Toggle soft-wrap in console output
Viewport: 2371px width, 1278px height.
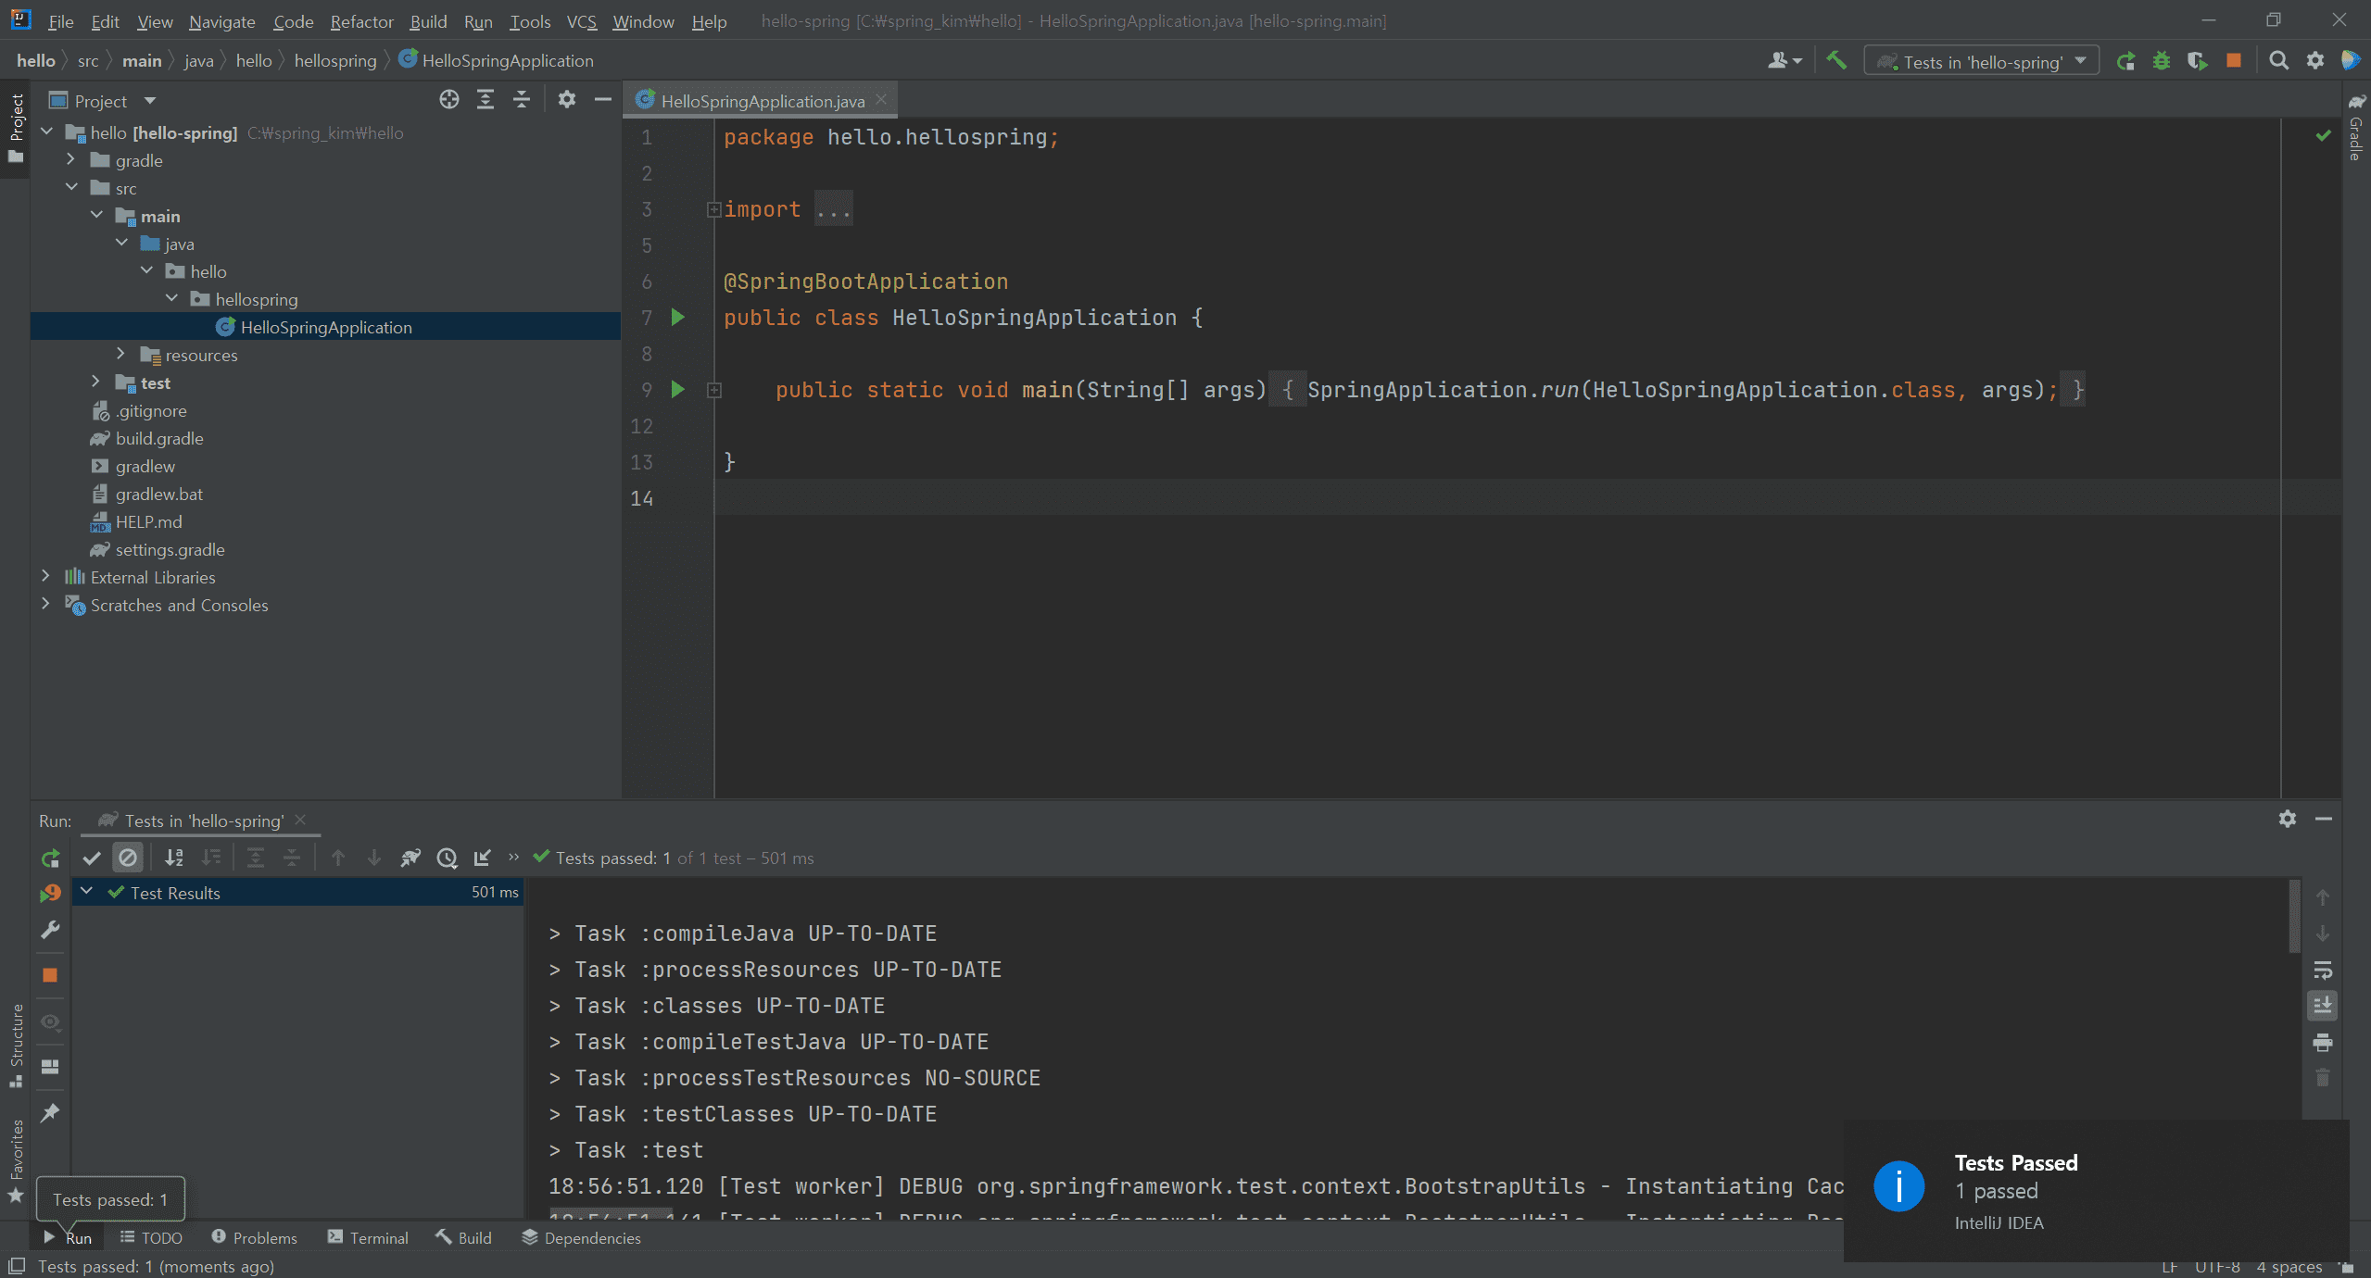tap(2323, 971)
